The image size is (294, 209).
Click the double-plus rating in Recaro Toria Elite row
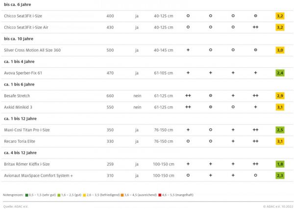click(255, 141)
